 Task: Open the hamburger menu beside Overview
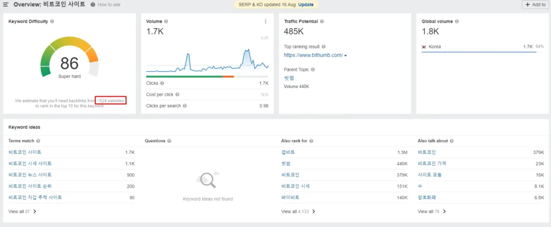(x=6, y=4)
